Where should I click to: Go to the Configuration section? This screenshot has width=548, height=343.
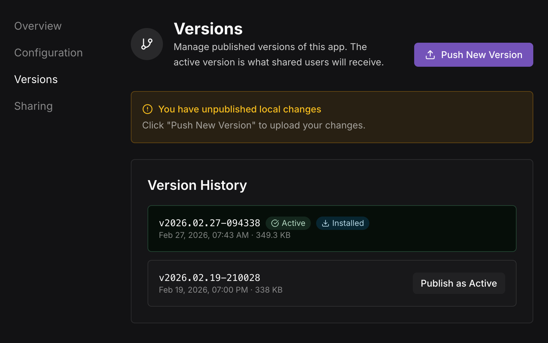[49, 53]
